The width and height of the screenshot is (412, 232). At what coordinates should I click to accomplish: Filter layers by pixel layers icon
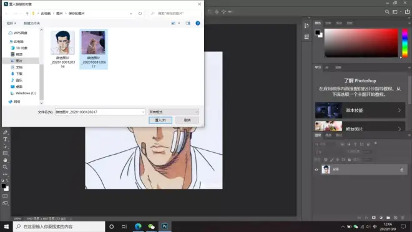pos(342,144)
